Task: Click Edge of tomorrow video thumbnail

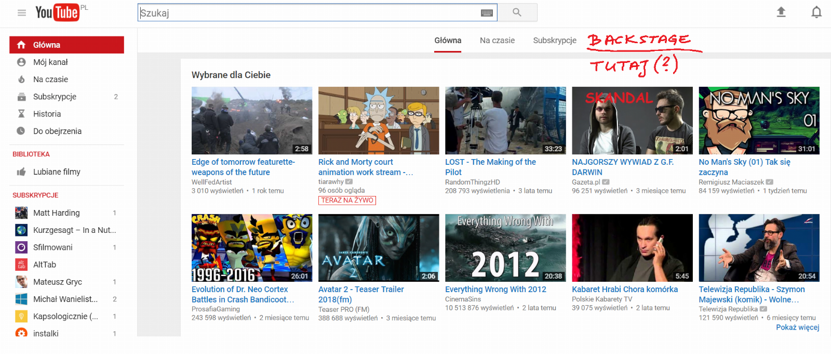Action: pyautogui.click(x=252, y=121)
